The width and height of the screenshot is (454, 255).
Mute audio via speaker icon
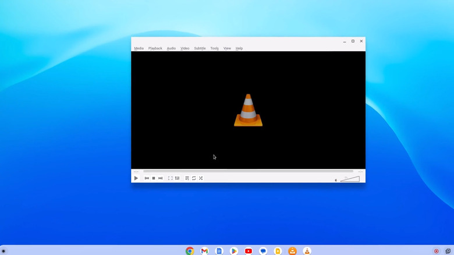tap(336, 180)
